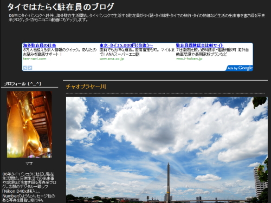The image size is (271, 203).
Task: Click the Ads by Google badge
Action: pyautogui.click(x=240, y=68)
